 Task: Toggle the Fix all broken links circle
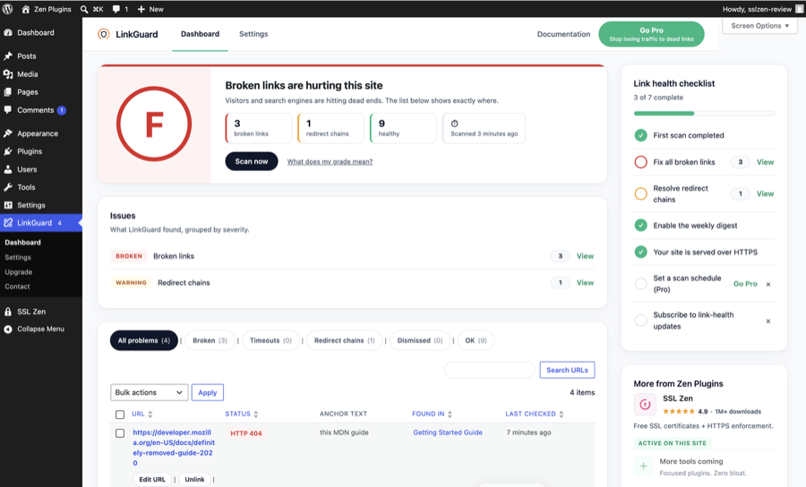pos(640,162)
